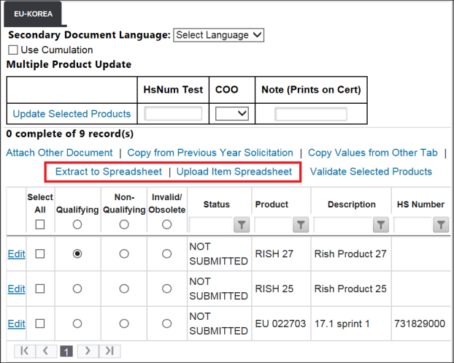Viewport: 454px width, 363px height.
Task: Click Upload Item Spreadsheet link
Action: tap(234, 172)
